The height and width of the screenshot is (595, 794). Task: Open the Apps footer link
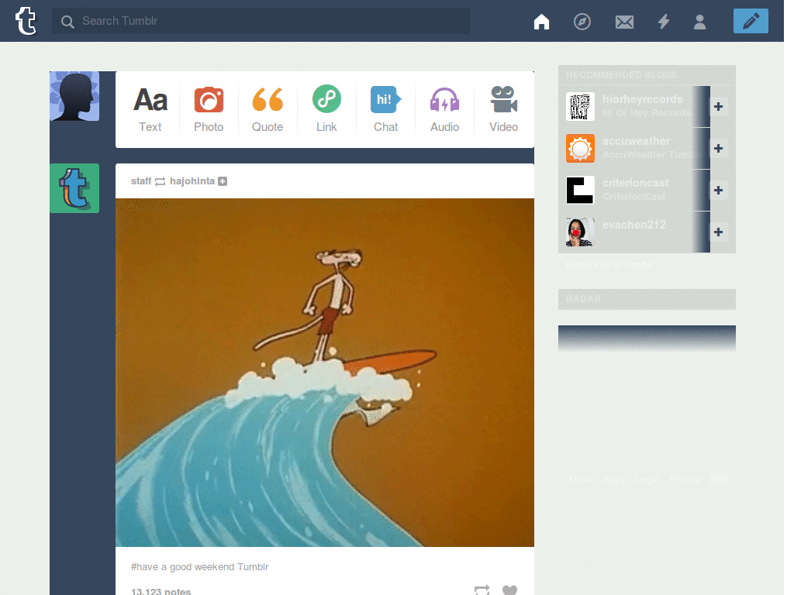pyautogui.click(x=614, y=479)
